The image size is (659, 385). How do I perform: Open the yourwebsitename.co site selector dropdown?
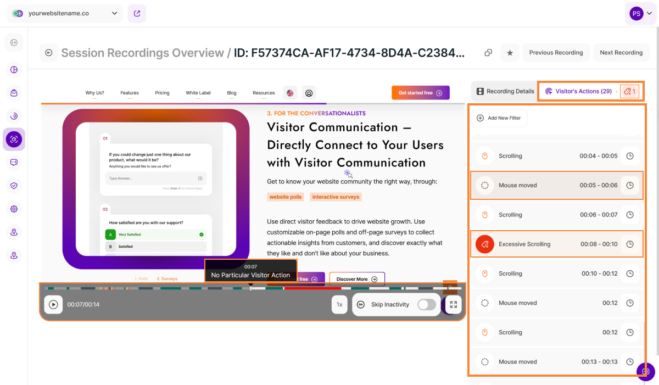[65, 14]
